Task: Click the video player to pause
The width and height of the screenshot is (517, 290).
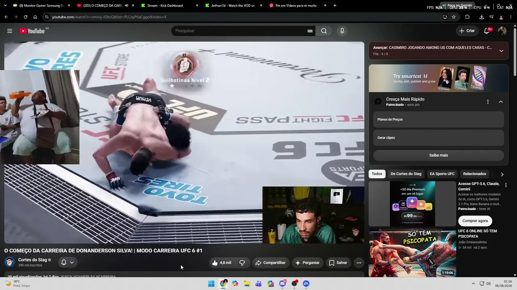Action: coord(184,143)
